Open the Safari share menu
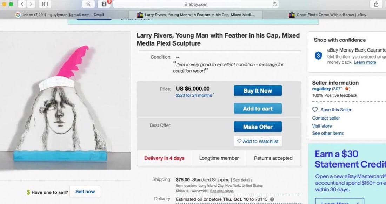The image size is (386, 204). click(376, 5)
